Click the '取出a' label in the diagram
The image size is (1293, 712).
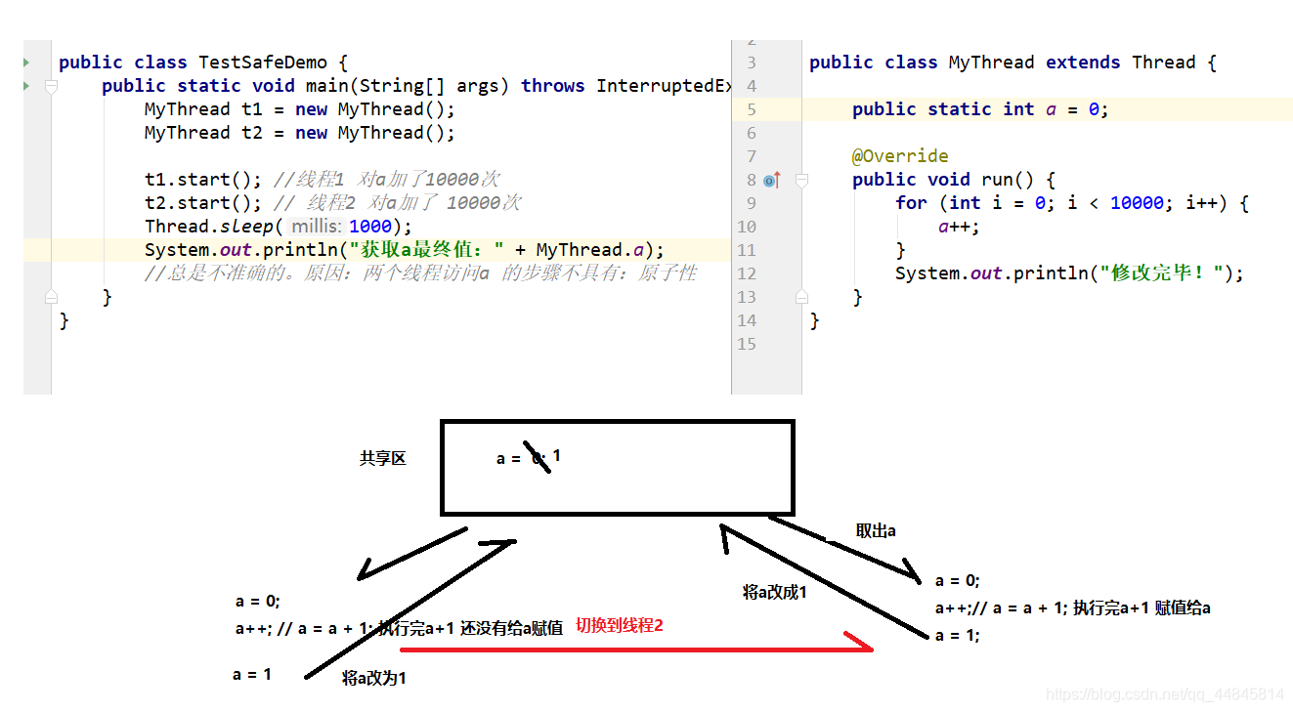point(876,530)
